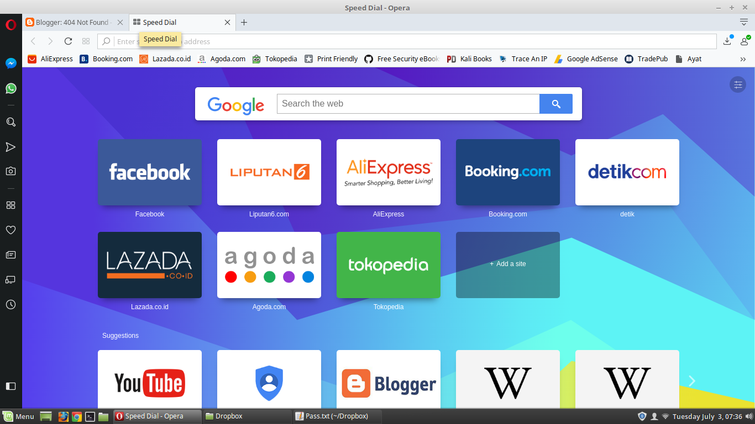The width and height of the screenshot is (755, 424).
Task: Open the Booking.com speed dial tile
Action: pos(508,172)
